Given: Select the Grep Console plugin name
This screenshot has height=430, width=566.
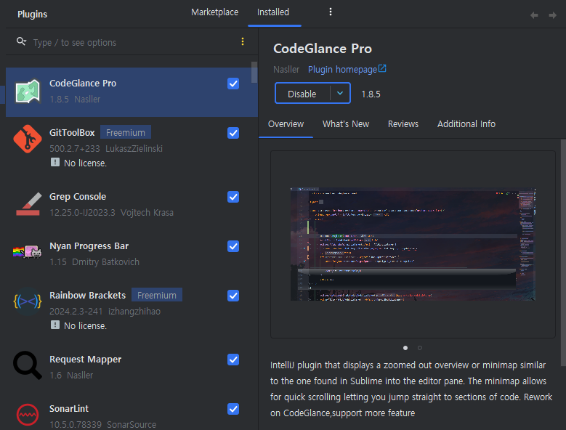Looking at the screenshot, I should coord(78,197).
